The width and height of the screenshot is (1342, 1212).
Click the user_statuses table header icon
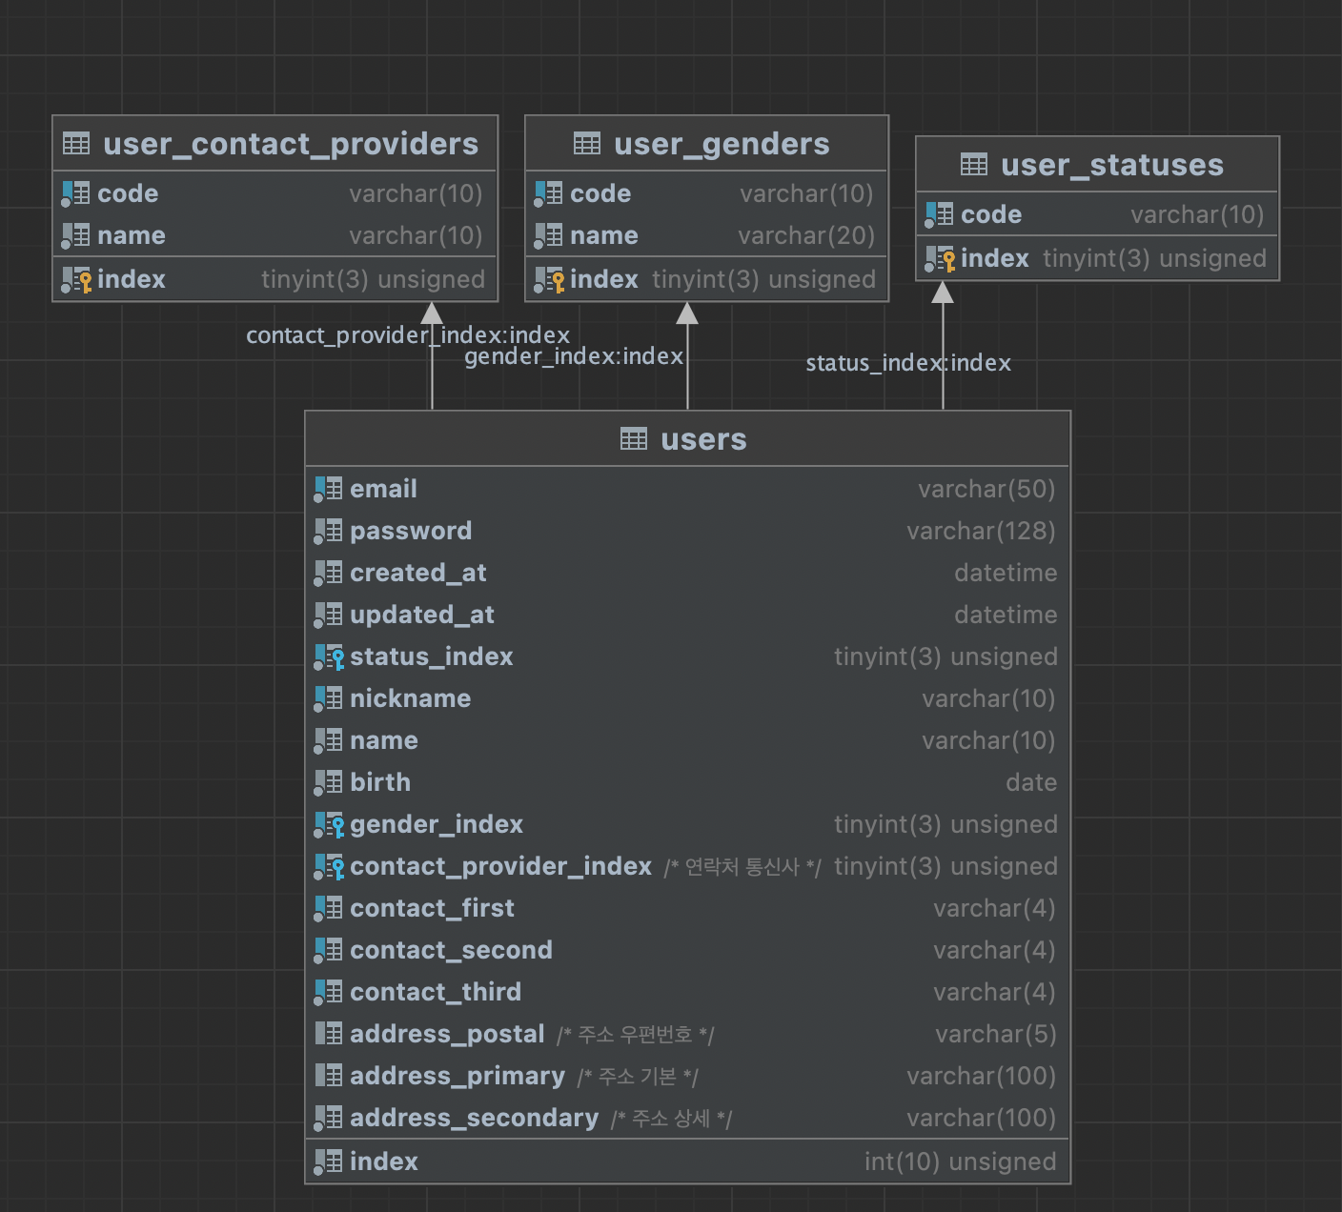(974, 165)
